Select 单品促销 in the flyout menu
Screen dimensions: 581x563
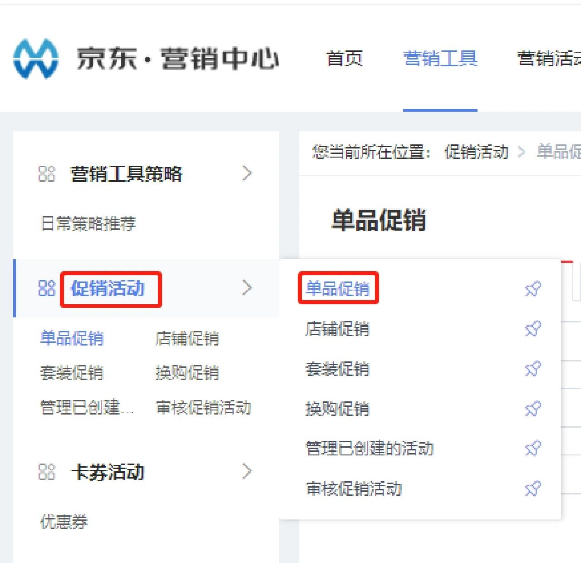click(x=338, y=289)
